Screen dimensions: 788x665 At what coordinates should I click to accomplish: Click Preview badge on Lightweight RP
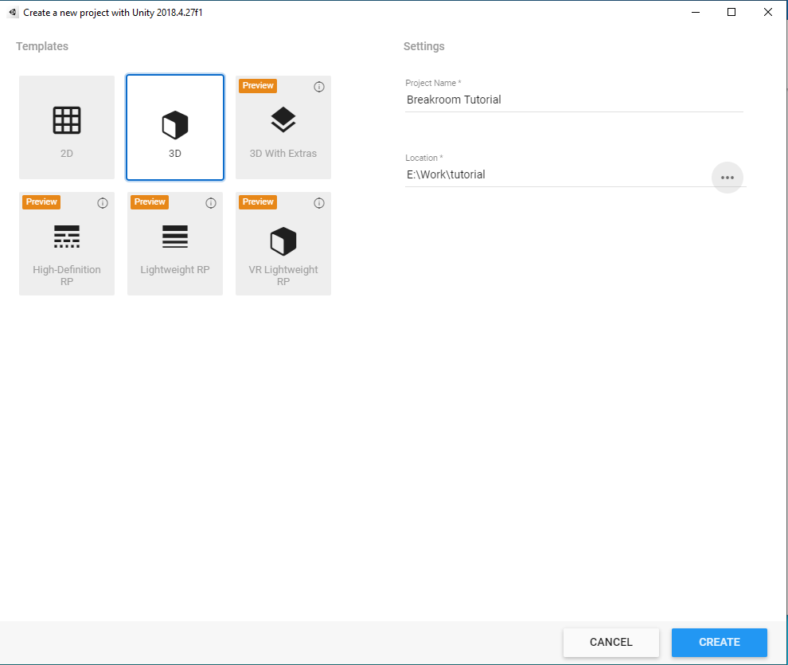pyautogui.click(x=150, y=202)
